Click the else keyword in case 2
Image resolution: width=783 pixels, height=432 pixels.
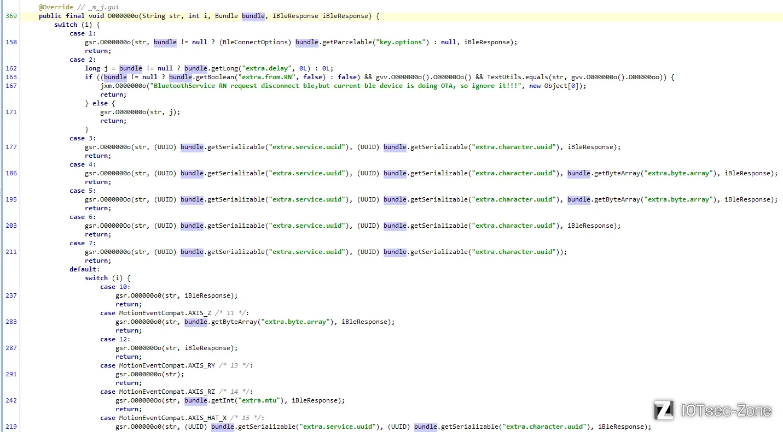coord(100,103)
